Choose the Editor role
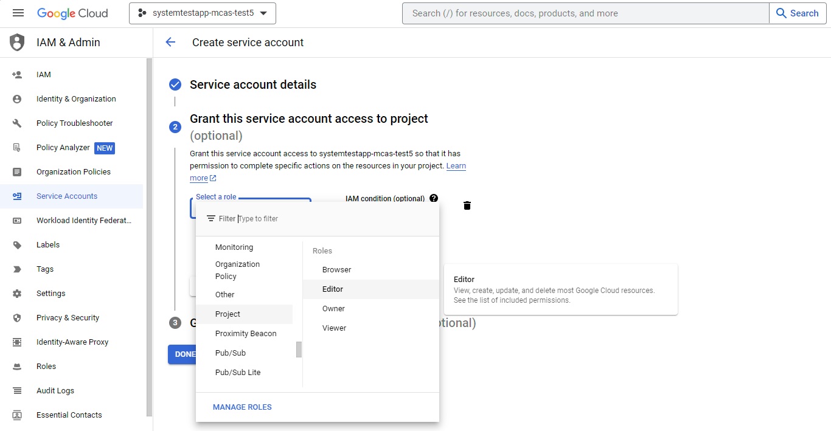 371,289
